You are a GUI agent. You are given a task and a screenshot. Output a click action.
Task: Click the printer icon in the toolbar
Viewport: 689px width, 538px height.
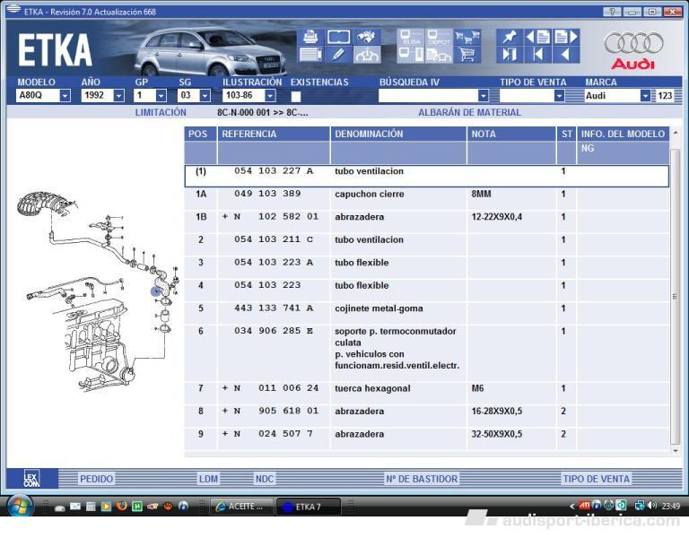click(310, 37)
